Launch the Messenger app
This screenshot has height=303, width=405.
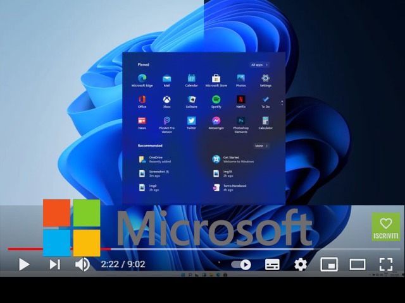tap(216, 123)
